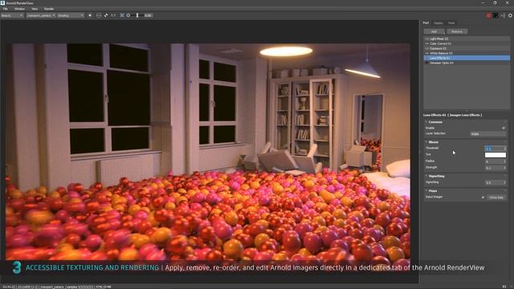Click the Show Map button
The height and width of the screenshot is (289, 514).
pos(496,197)
